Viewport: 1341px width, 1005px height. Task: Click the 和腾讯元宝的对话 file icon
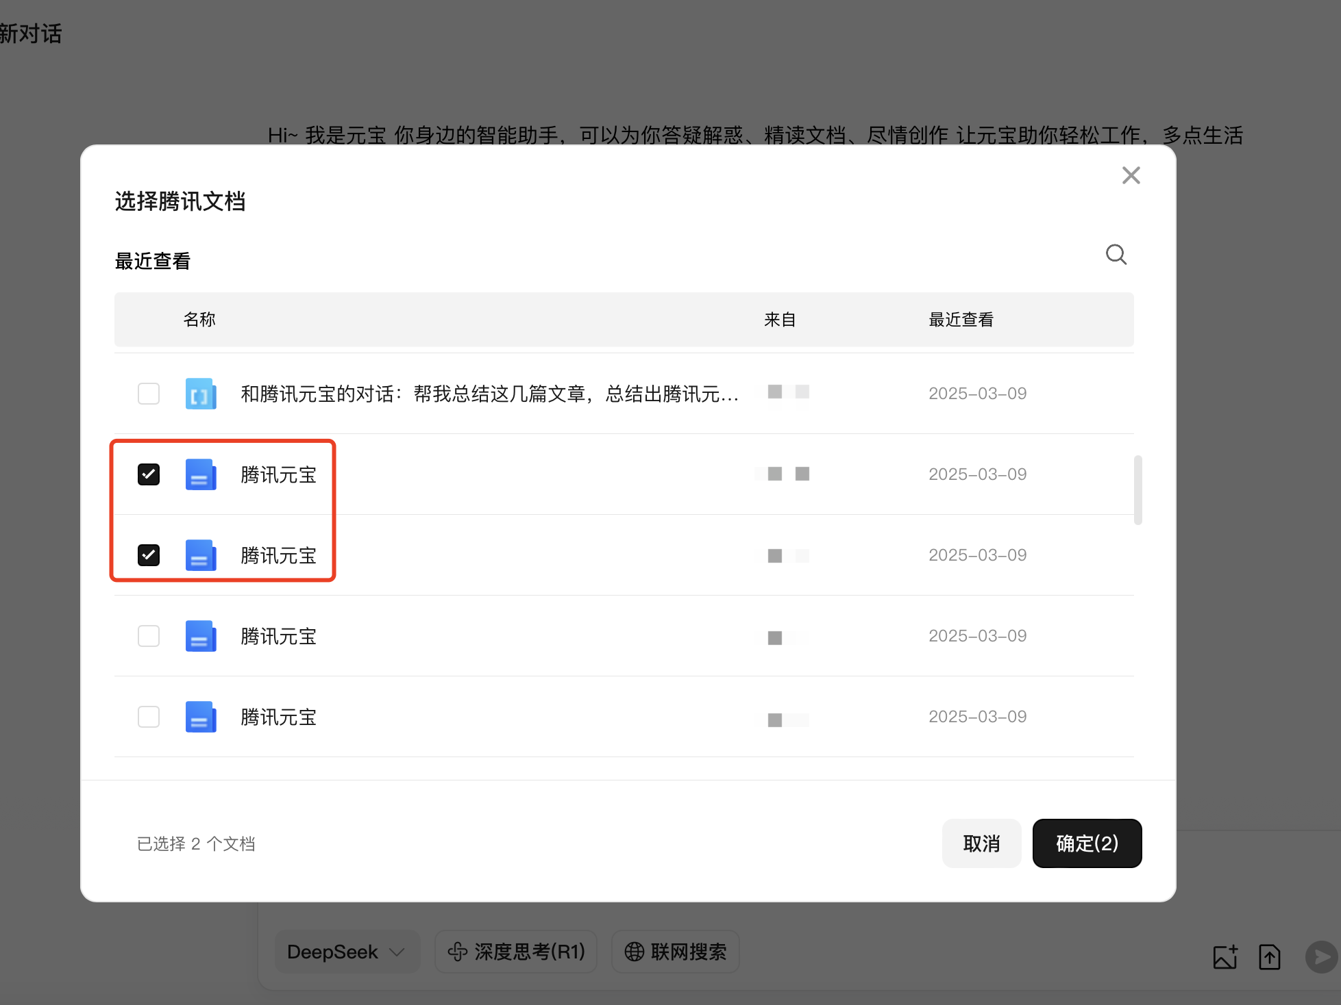point(201,394)
